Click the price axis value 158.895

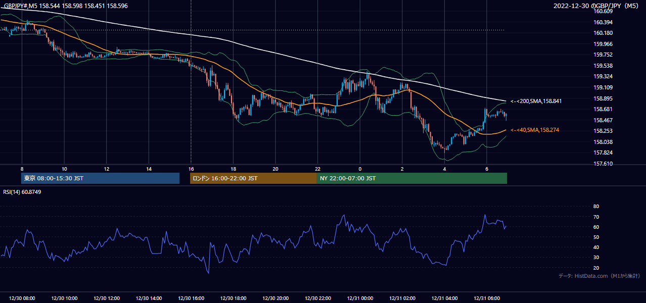603,98
